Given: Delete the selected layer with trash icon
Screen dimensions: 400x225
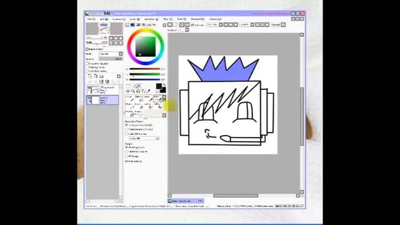Looking at the screenshot, I should click(x=107, y=82).
